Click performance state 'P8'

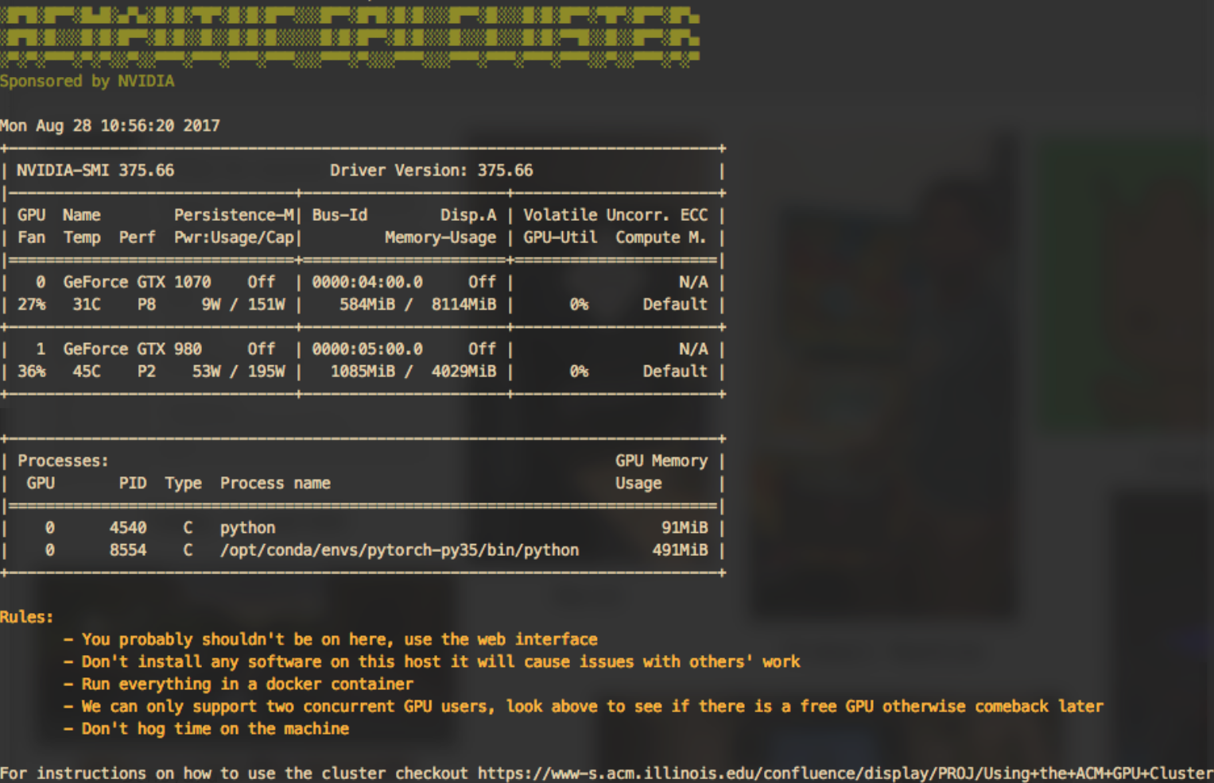tap(146, 304)
